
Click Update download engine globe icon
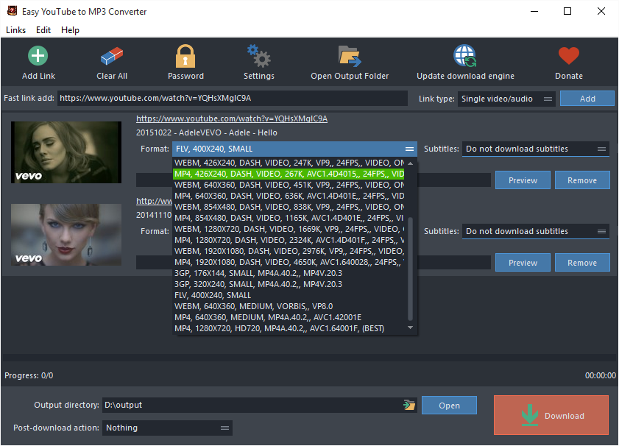[464, 56]
